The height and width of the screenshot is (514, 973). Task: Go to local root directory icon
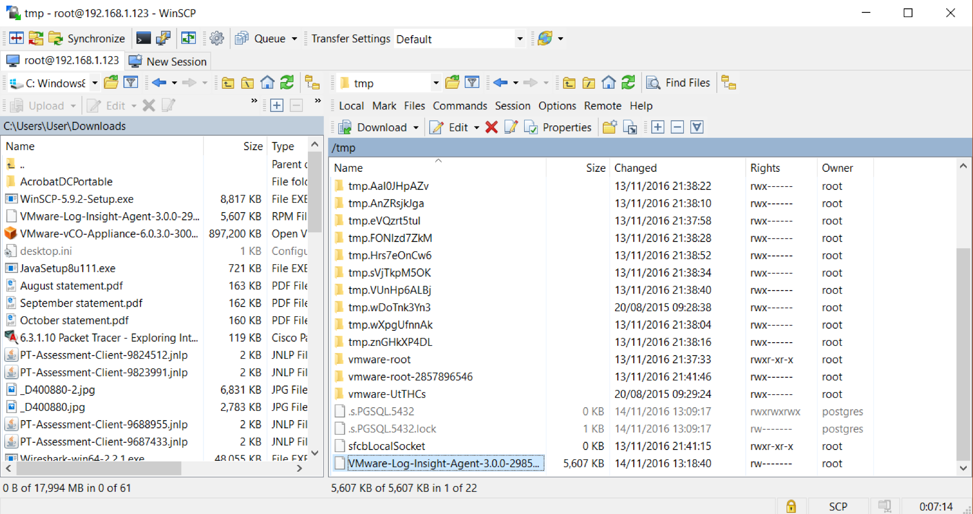(x=247, y=83)
